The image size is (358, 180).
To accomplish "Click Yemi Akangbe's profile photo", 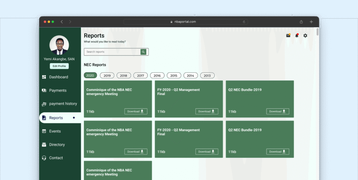I will [59, 45].
